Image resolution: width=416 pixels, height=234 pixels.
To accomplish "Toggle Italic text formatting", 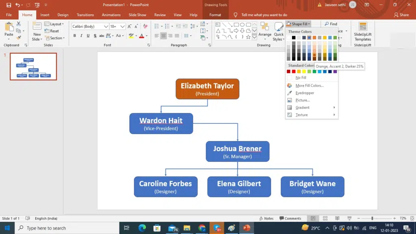I will [x=81, y=36].
